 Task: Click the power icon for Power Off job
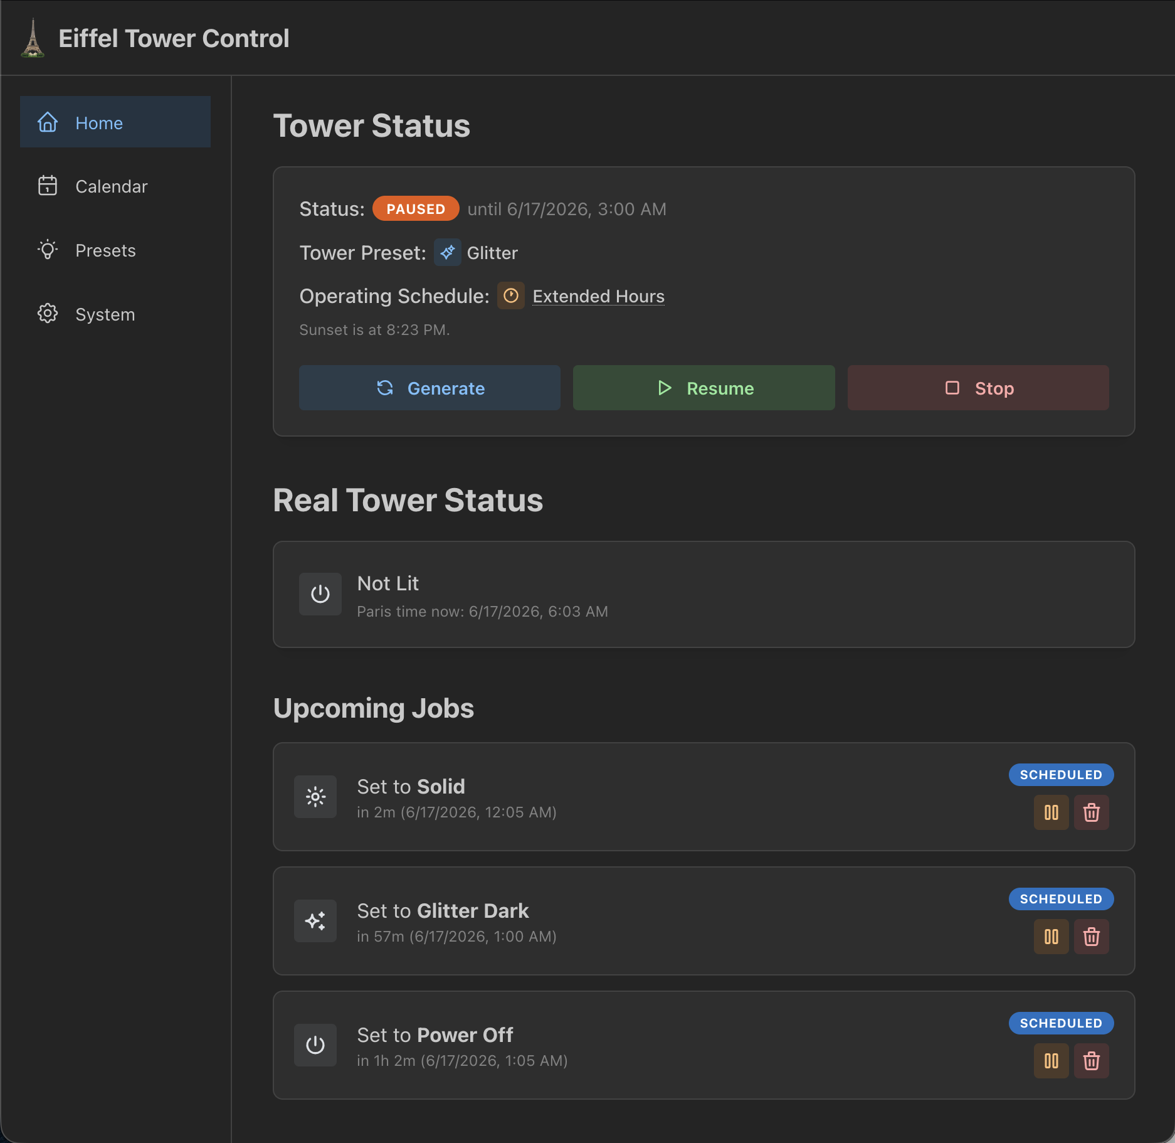pos(315,1045)
